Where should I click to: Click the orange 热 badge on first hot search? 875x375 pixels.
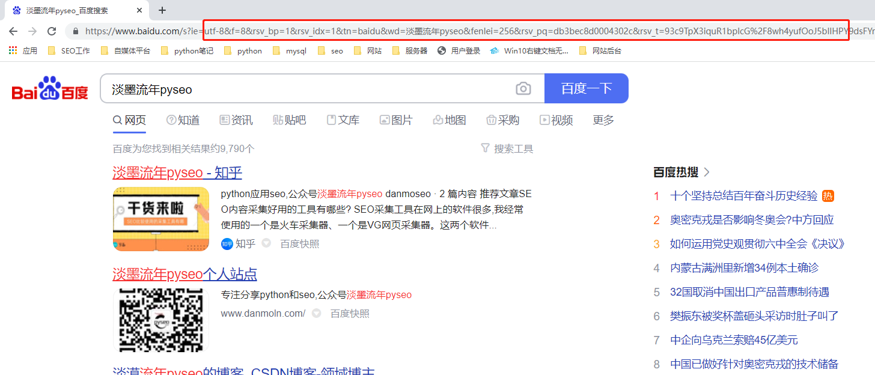coord(828,196)
